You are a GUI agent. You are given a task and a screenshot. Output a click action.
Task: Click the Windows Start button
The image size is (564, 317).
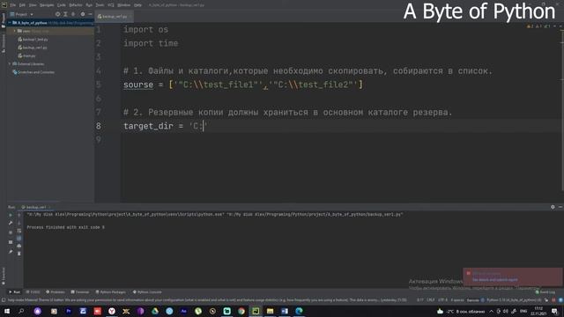(x=7, y=311)
